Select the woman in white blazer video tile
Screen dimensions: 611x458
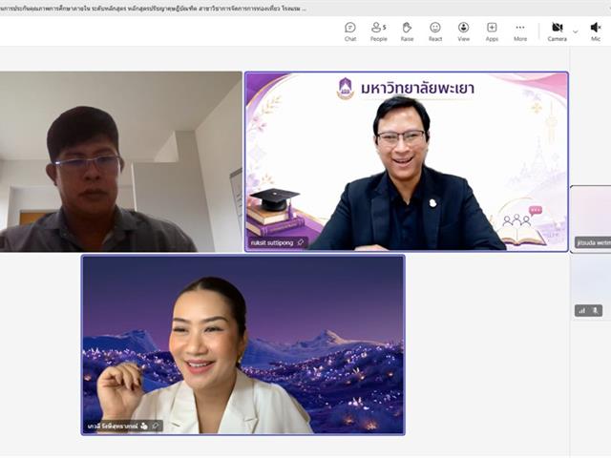pyautogui.click(x=243, y=344)
